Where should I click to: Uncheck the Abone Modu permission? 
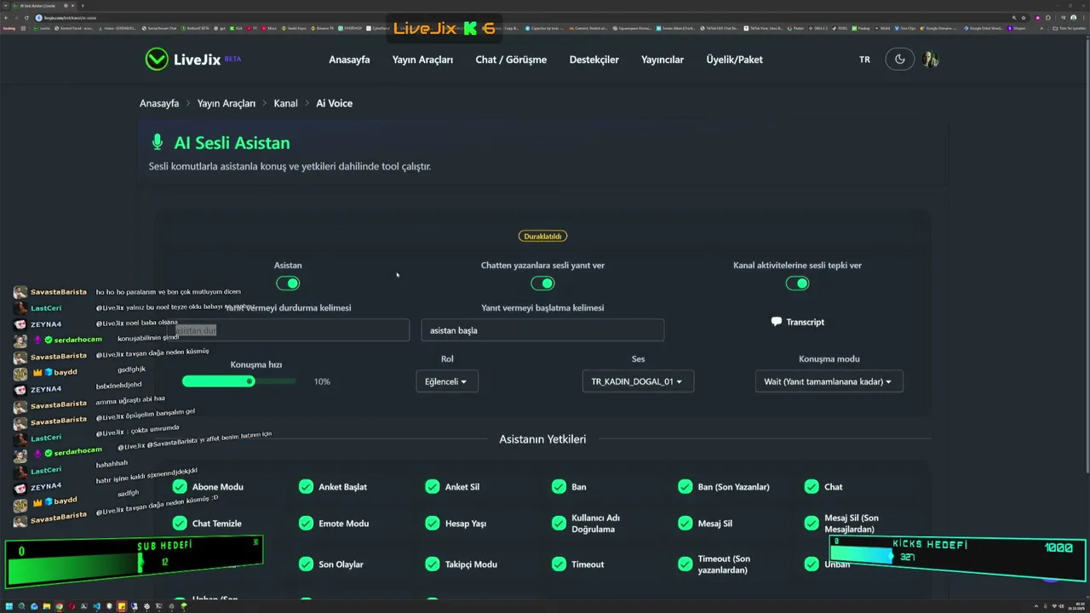click(x=180, y=487)
